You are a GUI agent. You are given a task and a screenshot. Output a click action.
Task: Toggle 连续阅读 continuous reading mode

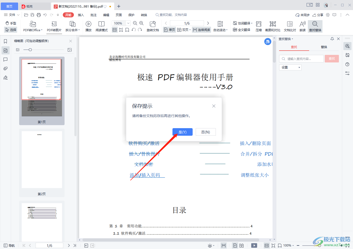[x=201, y=29]
